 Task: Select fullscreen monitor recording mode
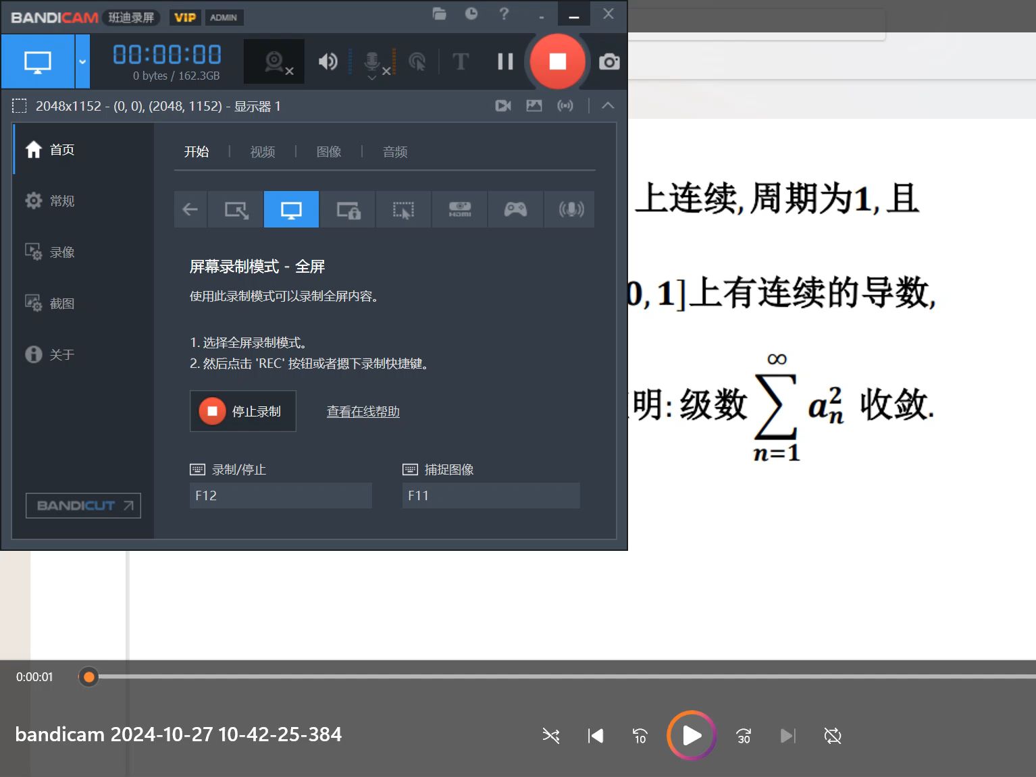291,209
